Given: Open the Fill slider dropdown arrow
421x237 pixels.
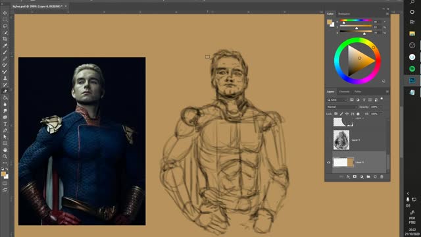Looking at the screenshot, I should pos(381,114).
